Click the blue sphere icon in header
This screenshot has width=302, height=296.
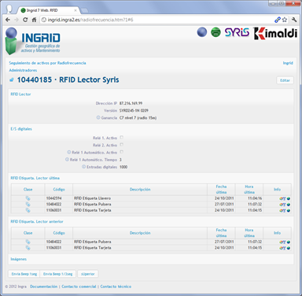202,32
